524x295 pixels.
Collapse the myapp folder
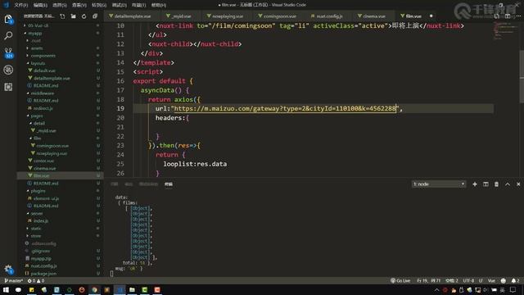click(x=34, y=33)
